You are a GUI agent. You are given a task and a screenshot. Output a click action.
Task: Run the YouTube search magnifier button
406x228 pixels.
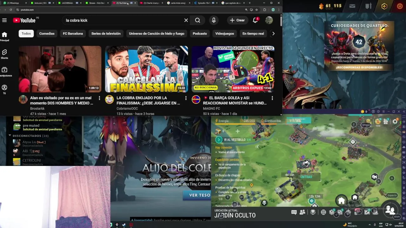[198, 20]
